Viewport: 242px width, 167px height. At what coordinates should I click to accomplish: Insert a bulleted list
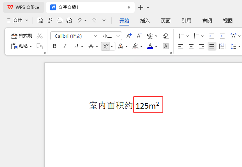(182, 36)
